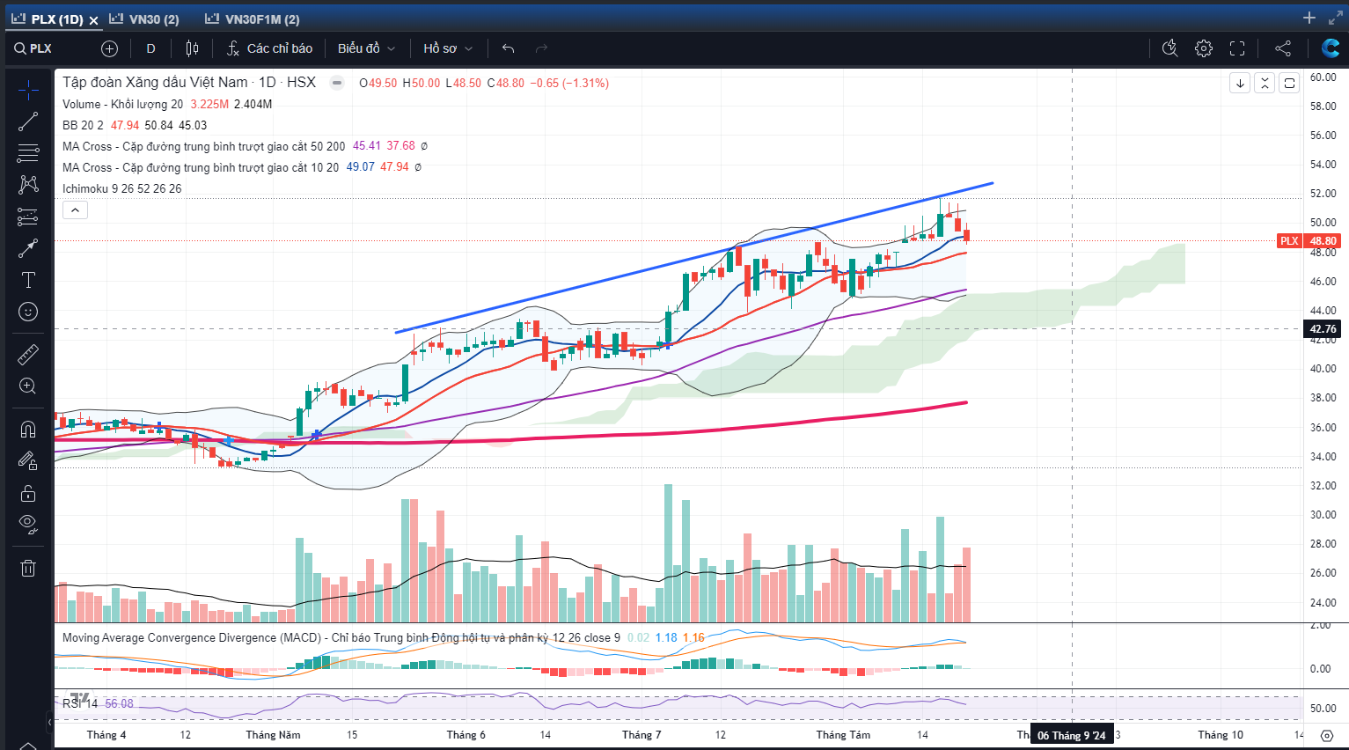
Task: Collapse the indicator legend chevron
Action: [x=76, y=210]
